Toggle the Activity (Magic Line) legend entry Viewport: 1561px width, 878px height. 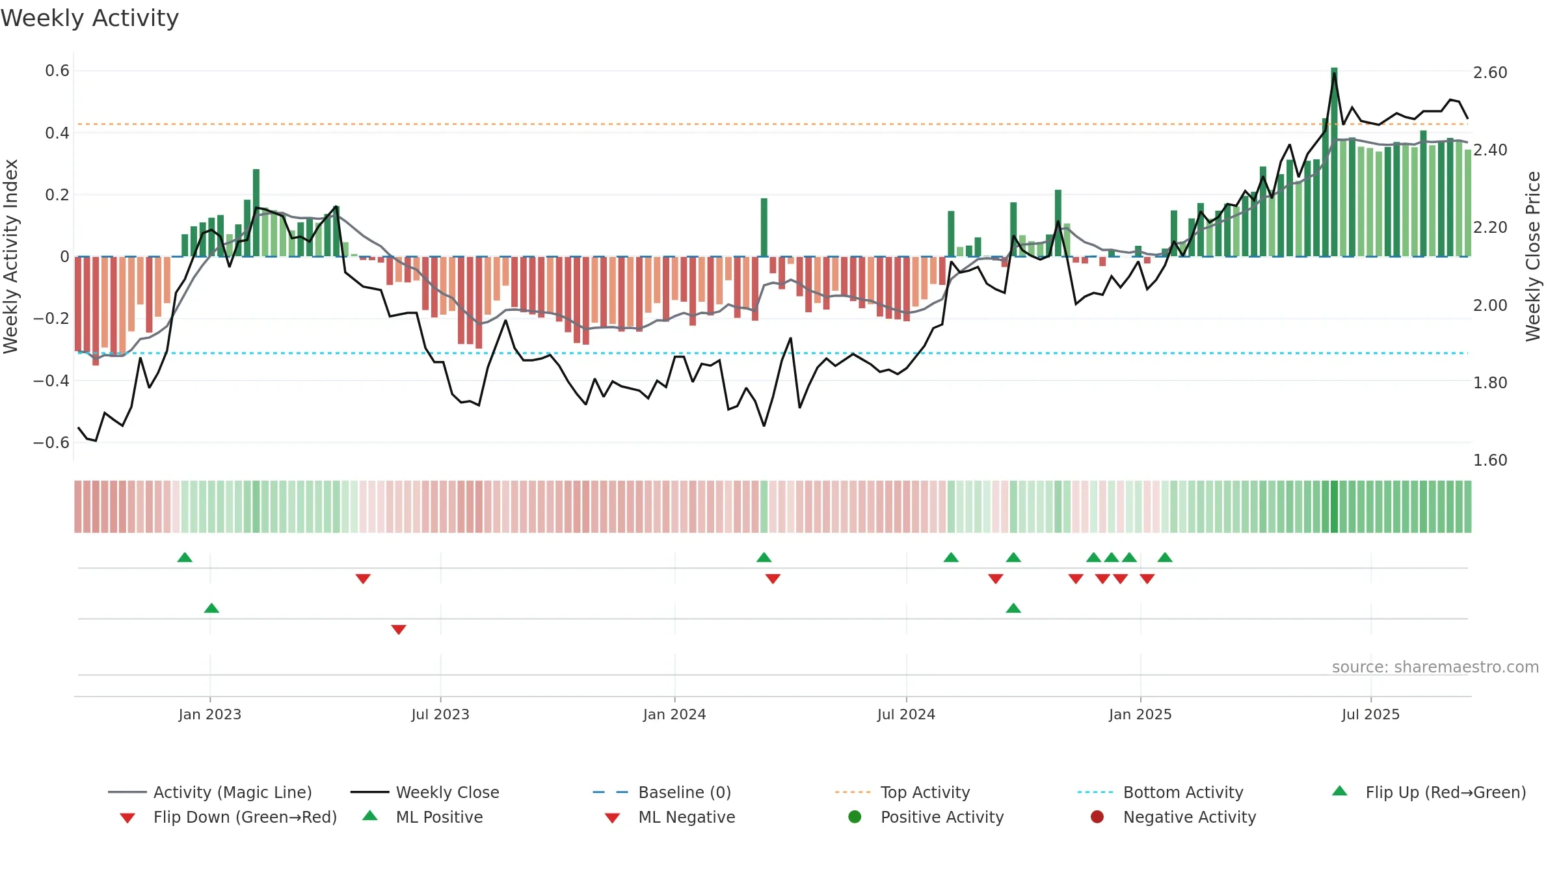(210, 792)
